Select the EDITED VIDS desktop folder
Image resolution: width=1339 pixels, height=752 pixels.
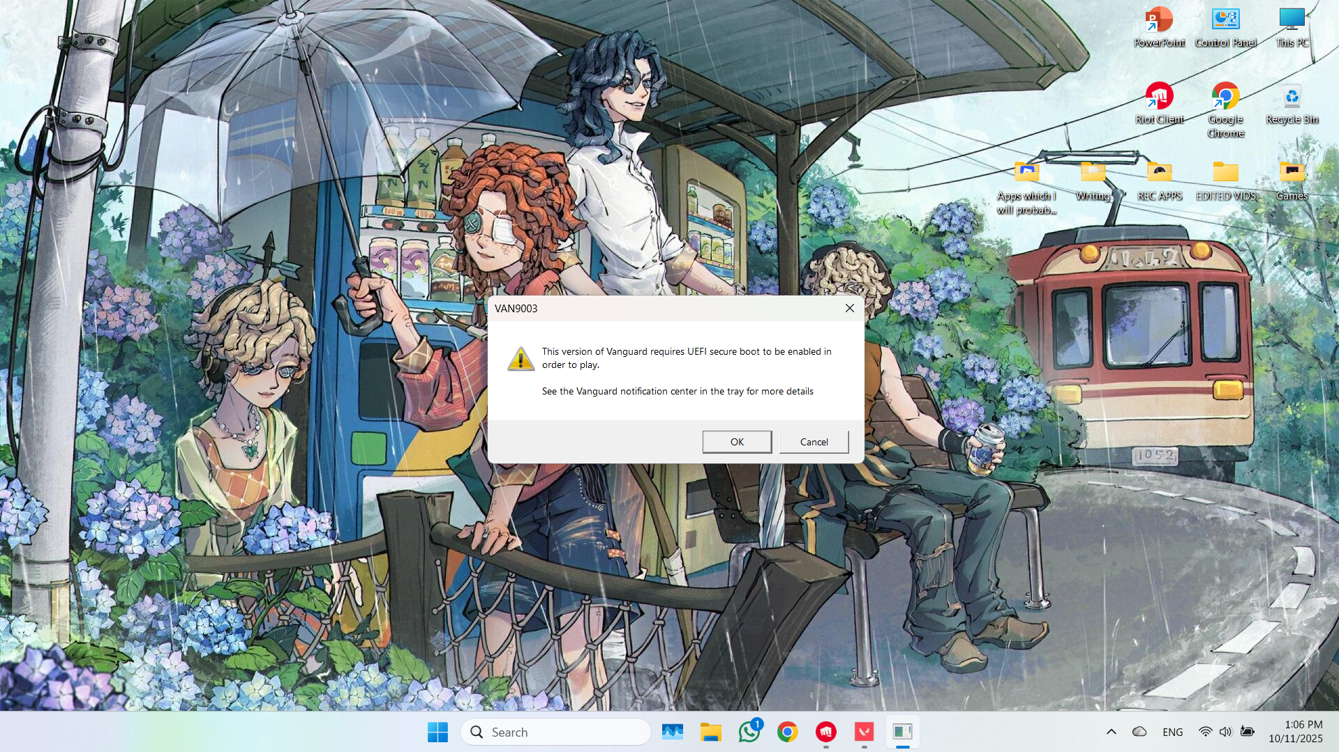[x=1225, y=181]
